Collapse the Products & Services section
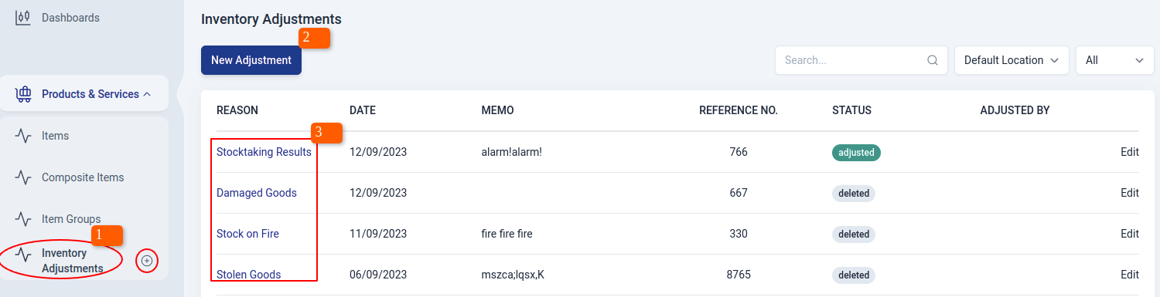The height and width of the screenshot is (297, 1160). point(147,94)
